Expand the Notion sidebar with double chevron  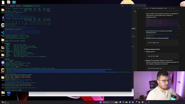tap(135, 12)
